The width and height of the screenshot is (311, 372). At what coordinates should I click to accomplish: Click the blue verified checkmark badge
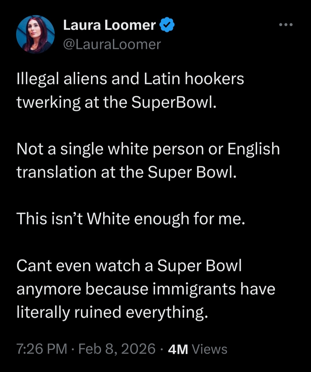[x=167, y=25]
